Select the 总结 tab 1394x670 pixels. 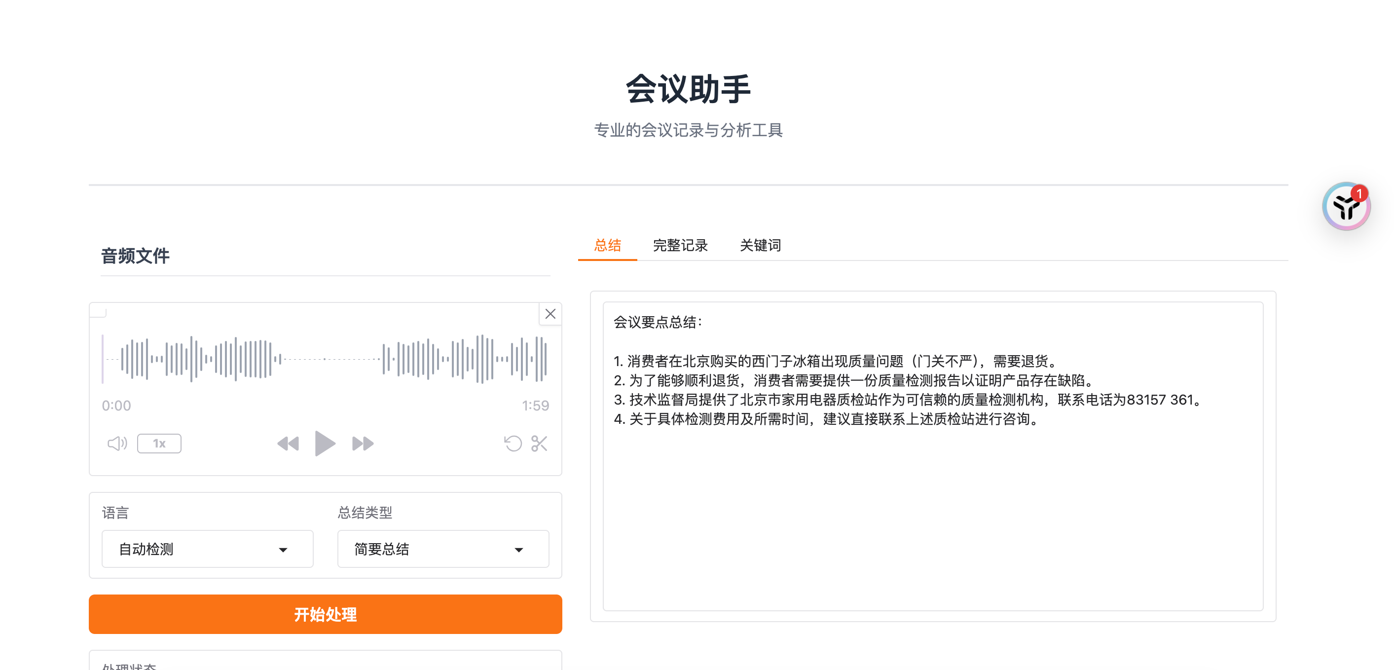[x=608, y=245]
